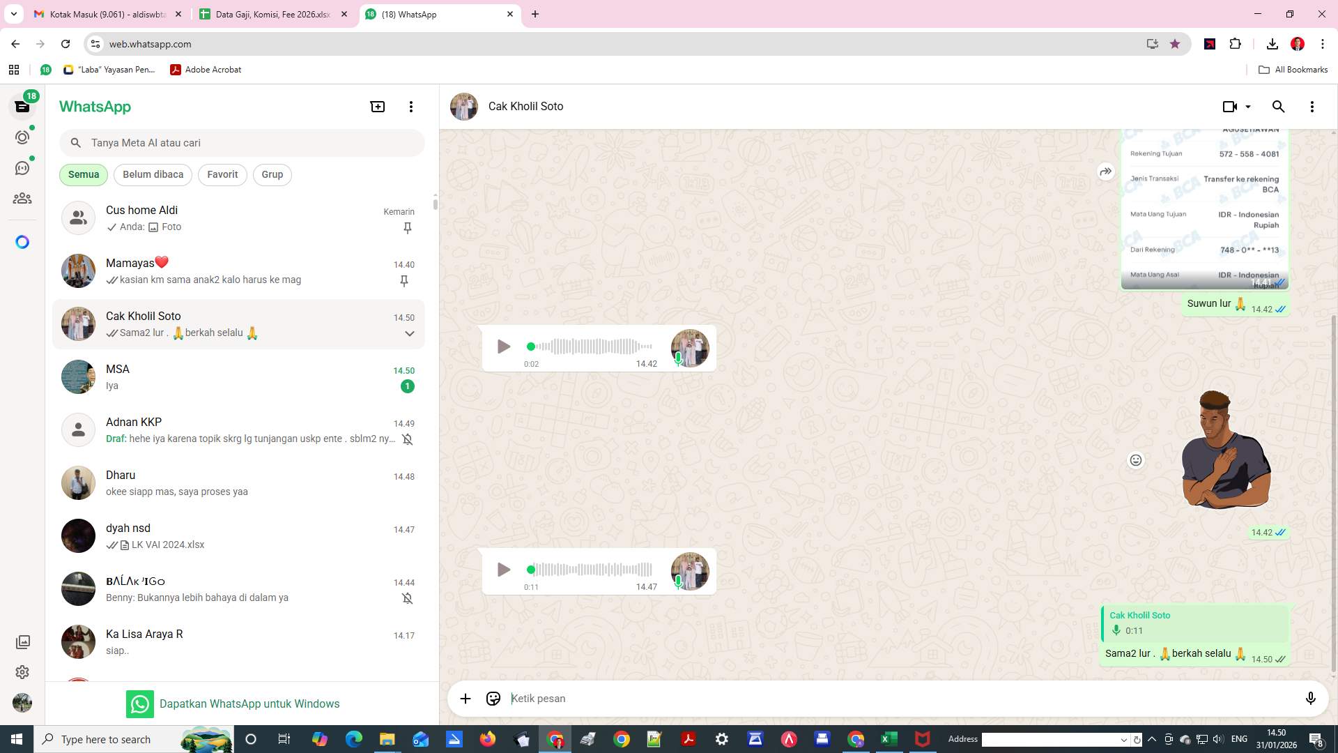Expand hidden icons in the system tray
Viewport: 1338px width, 753px height.
pyautogui.click(x=1152, y=739)
